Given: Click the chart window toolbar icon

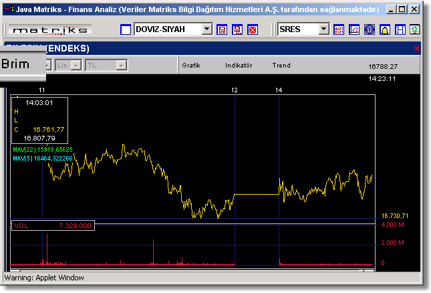Looking at the screenshot, I should click(355, 30).
